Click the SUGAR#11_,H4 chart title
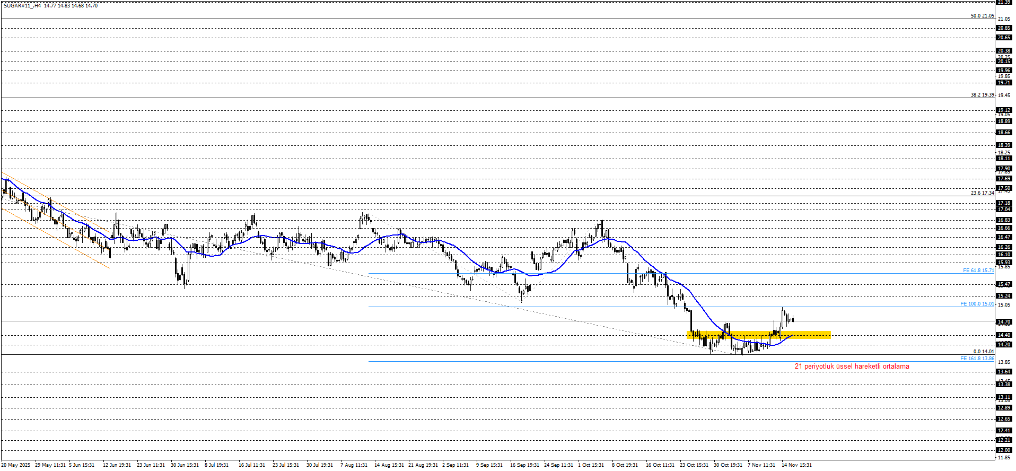Viewport: 1016px width, 471px height. pos(21,6)
